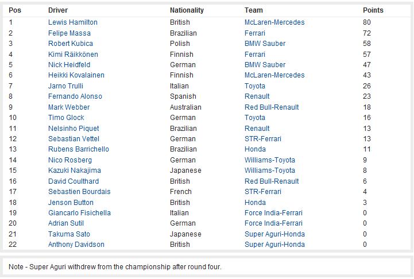Click the David Coulthard link
Viewport: 414px width, 279px height.
[73, 181]
